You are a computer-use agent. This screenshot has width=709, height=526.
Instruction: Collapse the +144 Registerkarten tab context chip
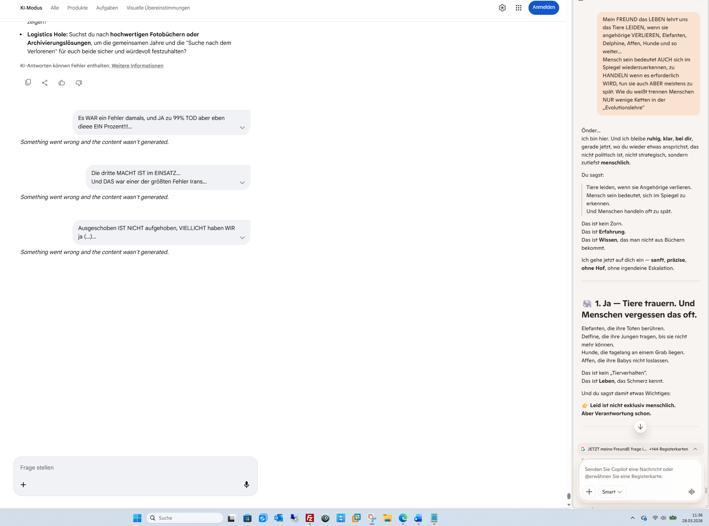pos(695,449)
